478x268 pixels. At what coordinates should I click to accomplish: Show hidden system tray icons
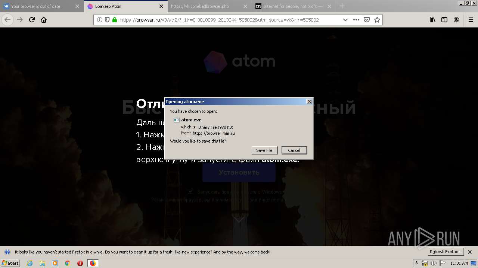(416, 263)
